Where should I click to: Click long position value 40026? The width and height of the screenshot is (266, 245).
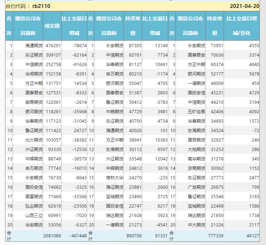coord(135,131)
